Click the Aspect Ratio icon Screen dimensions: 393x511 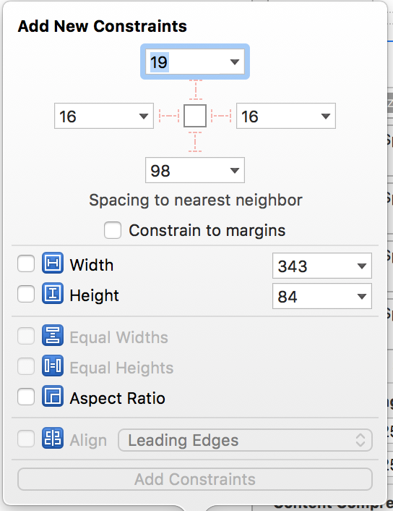coord(53,397)
